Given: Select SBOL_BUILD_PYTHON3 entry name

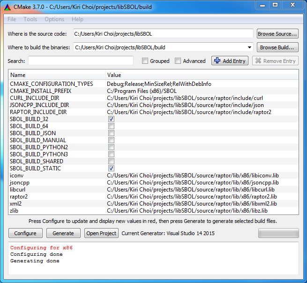Looking at the screenshot, I should [39, 154].
